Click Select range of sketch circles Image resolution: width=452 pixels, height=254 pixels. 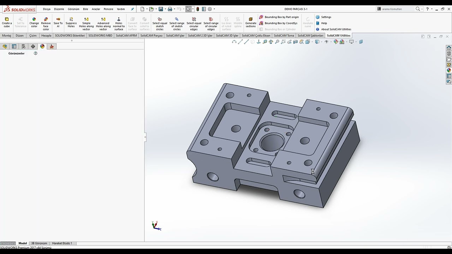[177, 24]
